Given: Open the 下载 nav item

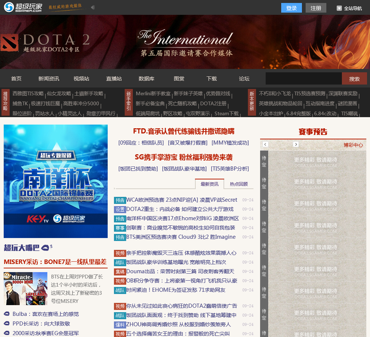Looking at the screenshot, I should point(212,79).
